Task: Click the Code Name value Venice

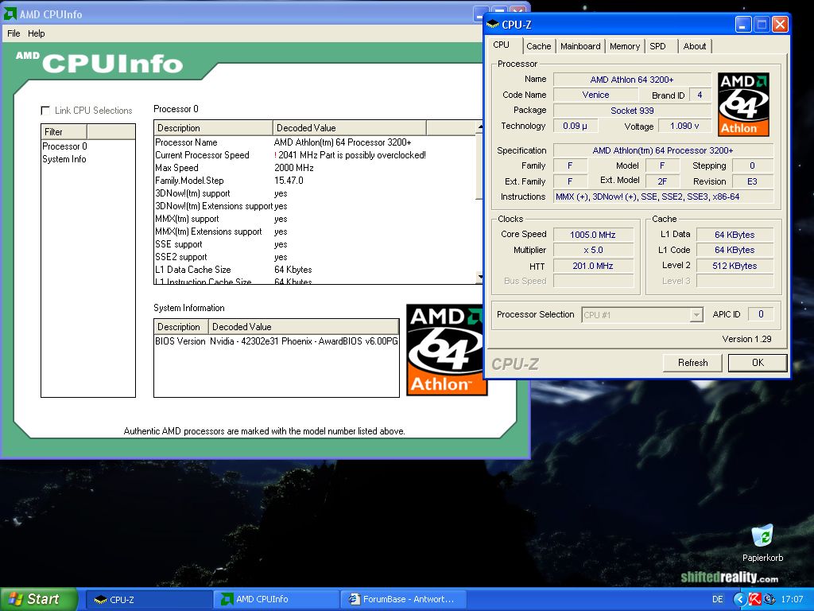Action: click(x=595, y=95)
